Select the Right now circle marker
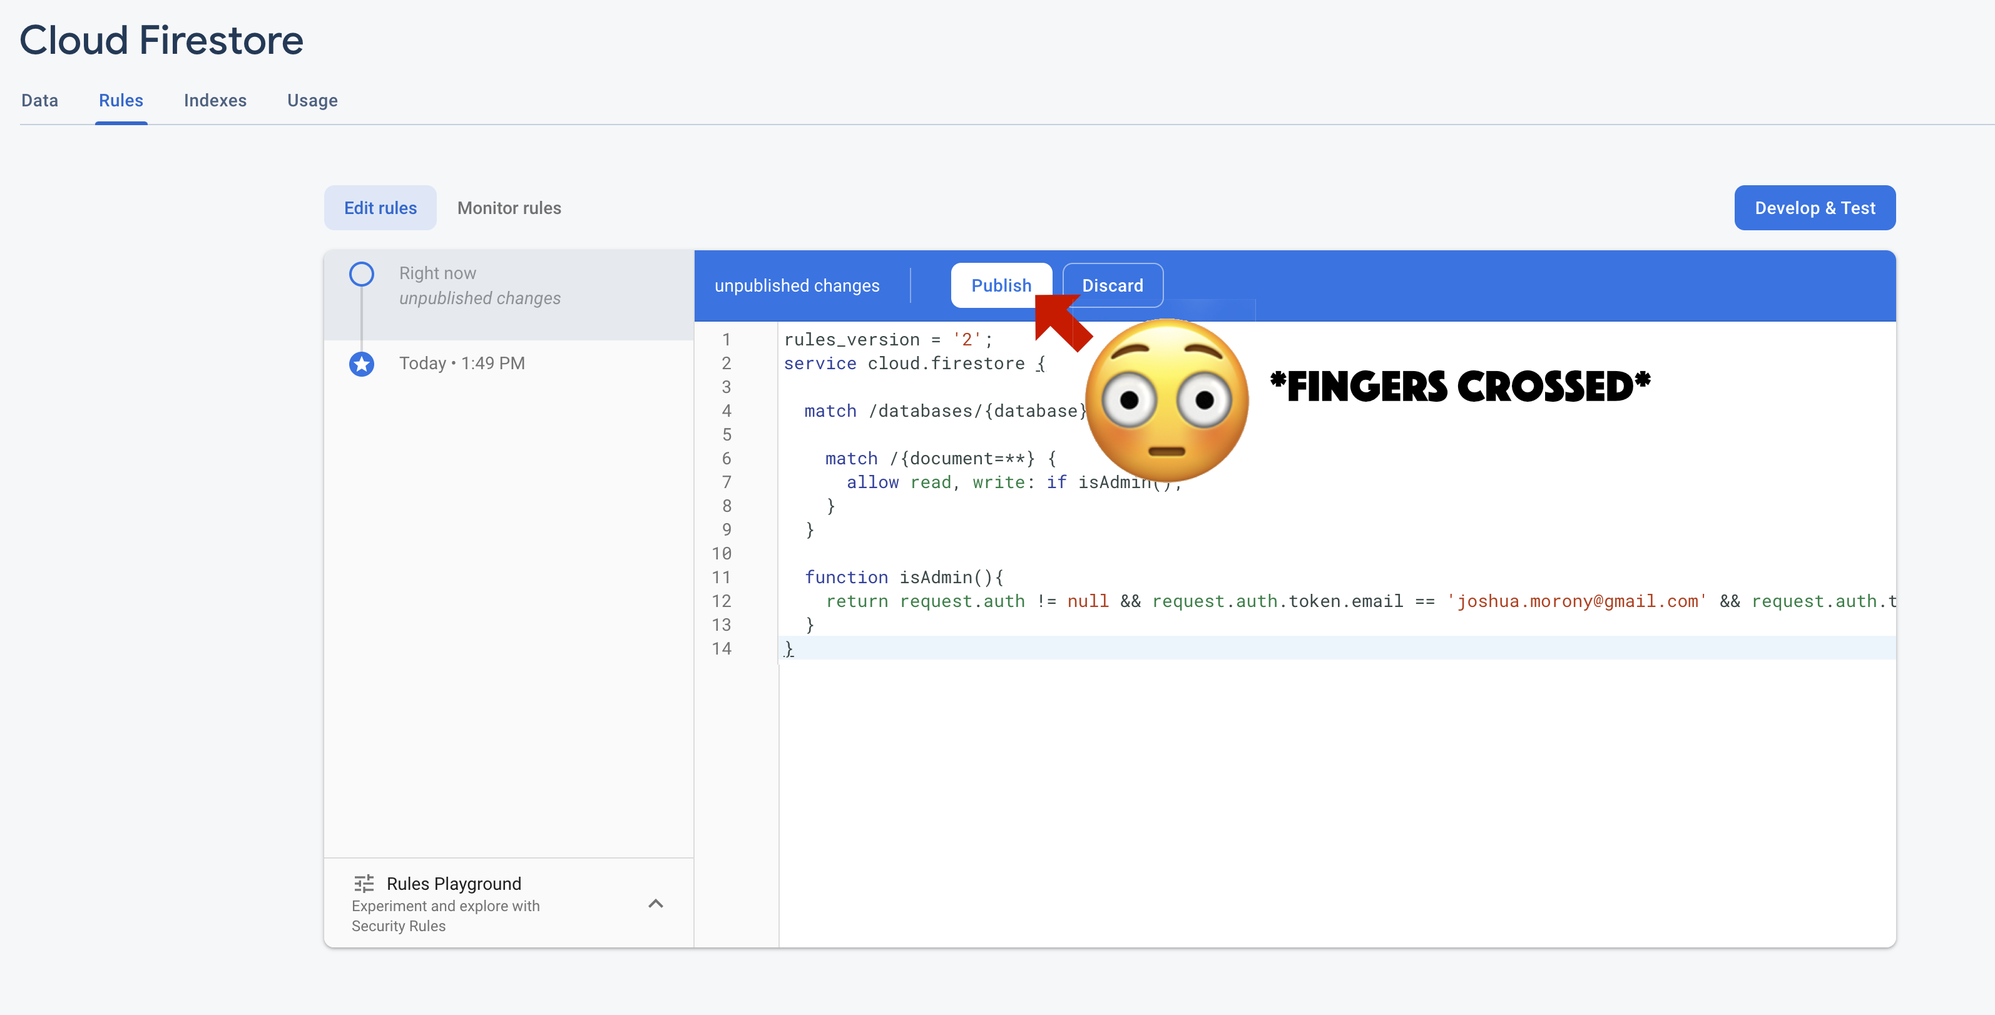The image size is (1995, 1015). tap(362, 274)
